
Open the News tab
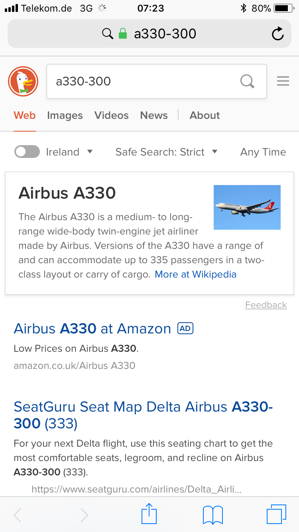(x=154, y=115)
